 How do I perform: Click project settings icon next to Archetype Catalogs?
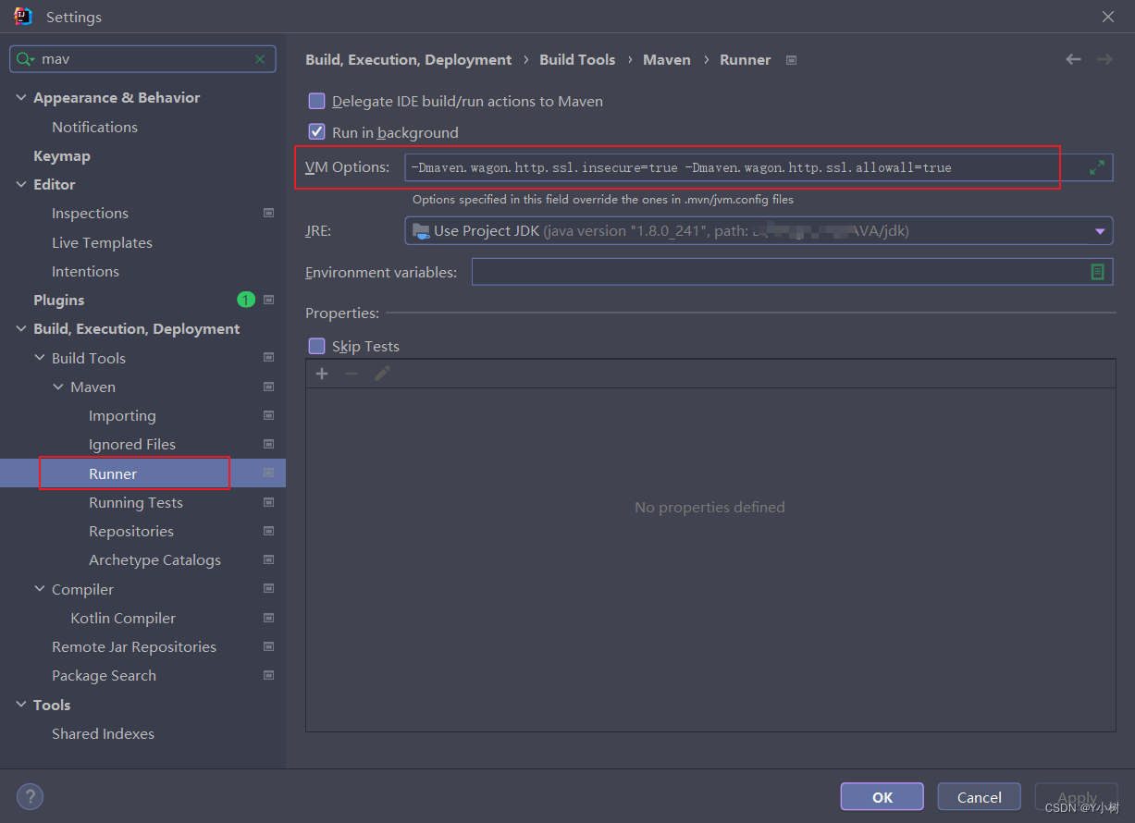click(268, 559)
